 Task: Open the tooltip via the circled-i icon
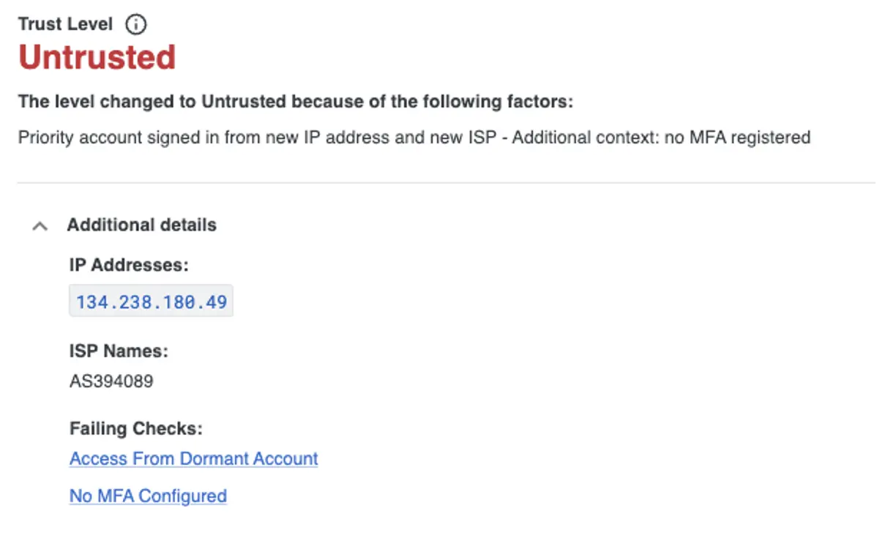(136, 23)
